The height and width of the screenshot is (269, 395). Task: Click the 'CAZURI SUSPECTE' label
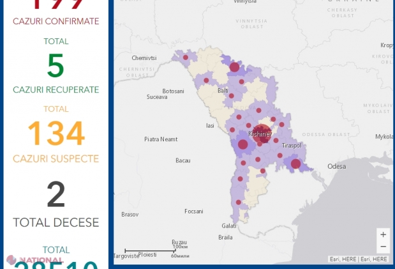coord(56,158)
